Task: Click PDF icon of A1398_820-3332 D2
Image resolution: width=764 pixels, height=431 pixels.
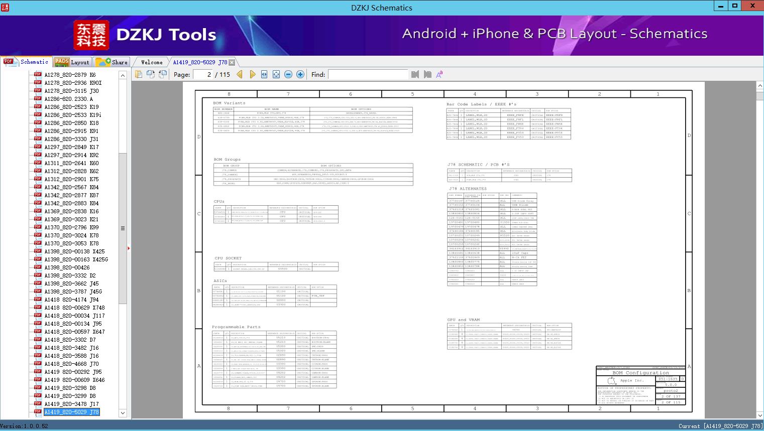Action: (38, 275)
